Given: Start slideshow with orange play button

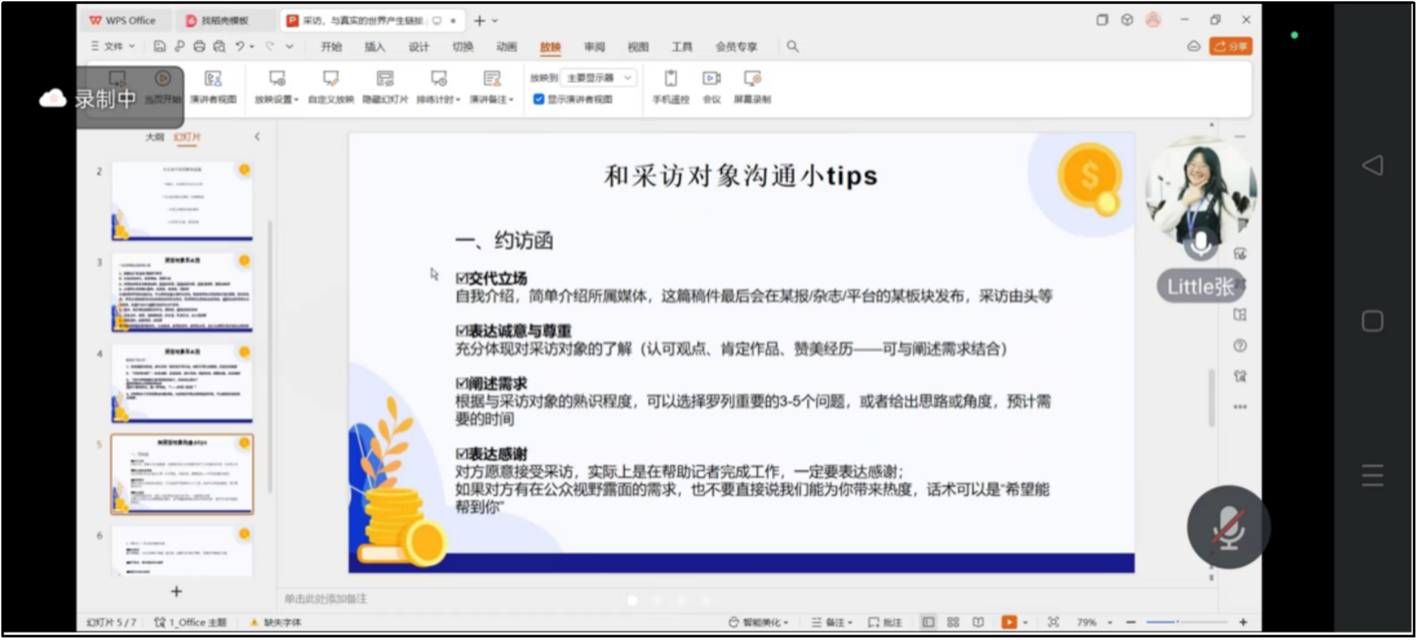Looking at the screenshot, I should click(1009, 622).
